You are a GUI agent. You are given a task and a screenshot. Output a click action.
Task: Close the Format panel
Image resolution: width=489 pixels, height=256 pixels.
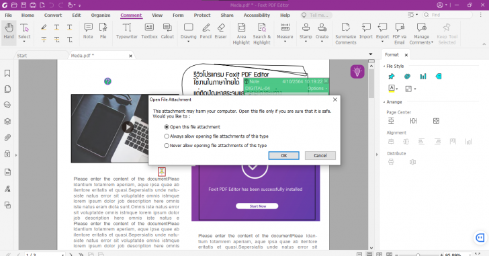[x=406, y=55]
